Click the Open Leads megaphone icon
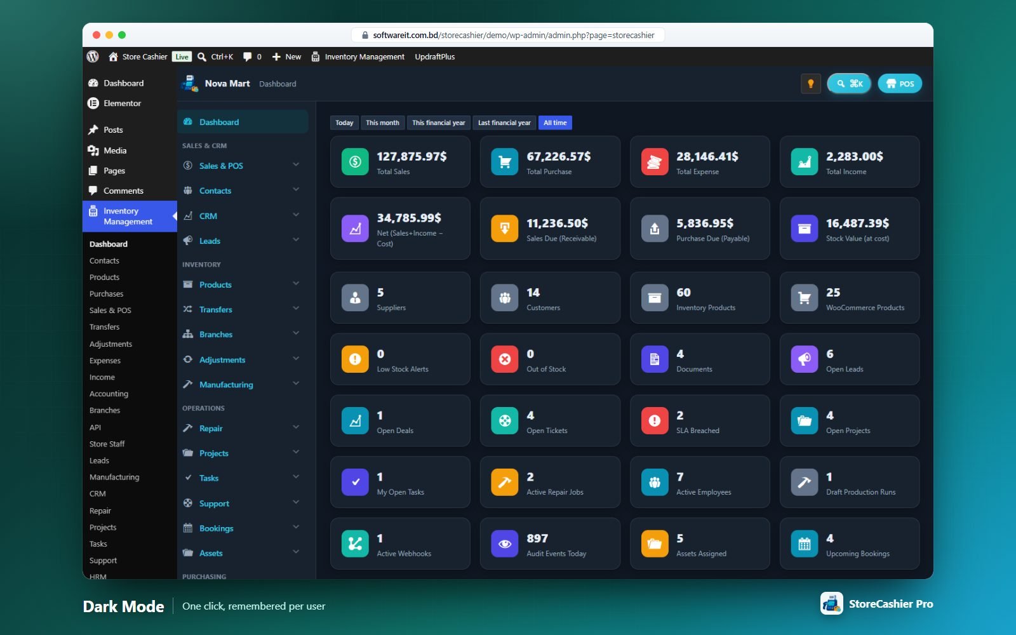Image resolution: width=1016 pixels, height=635 pixels. [805, 359]
